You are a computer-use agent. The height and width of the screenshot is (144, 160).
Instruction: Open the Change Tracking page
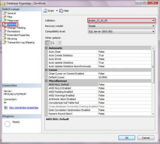pos(16,28)
